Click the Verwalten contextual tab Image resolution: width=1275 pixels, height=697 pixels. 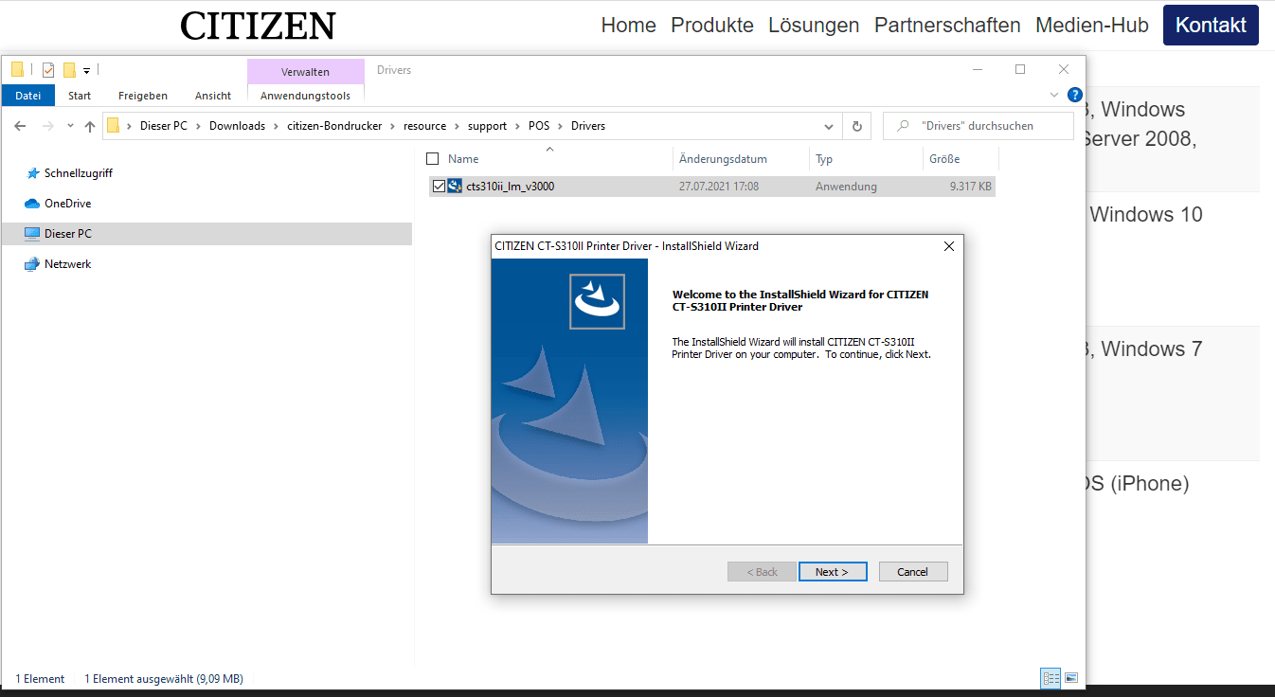click(x=305, y=72)
